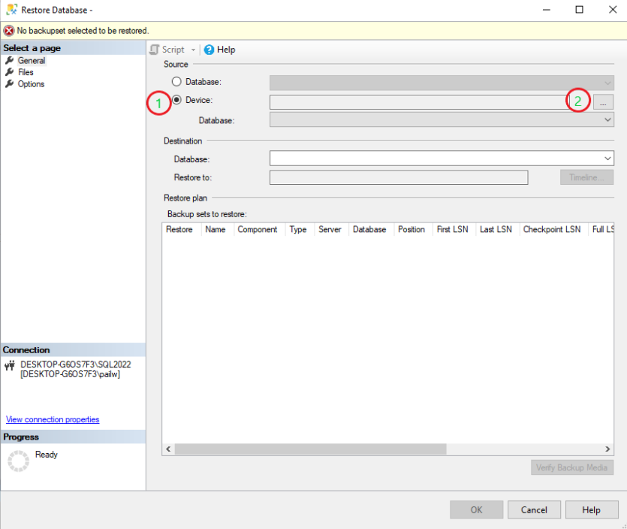Open View connection properties link
This screenshot has width=627, height=529.
[53, 419]
